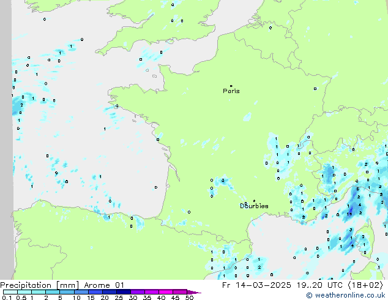Pick the magenta 40–45 mm legend swatch

coord(166,292)
